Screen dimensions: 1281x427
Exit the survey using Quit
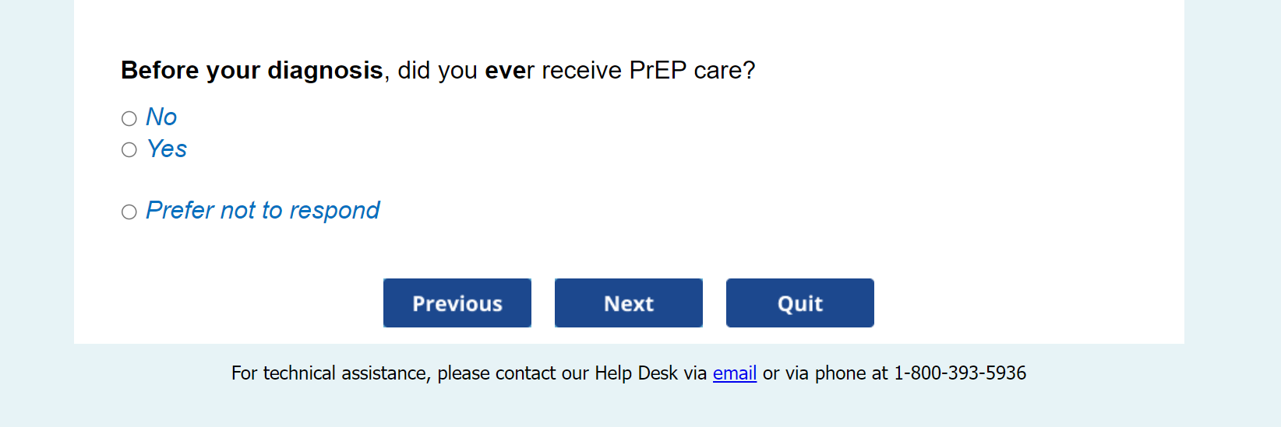(799, 303)
